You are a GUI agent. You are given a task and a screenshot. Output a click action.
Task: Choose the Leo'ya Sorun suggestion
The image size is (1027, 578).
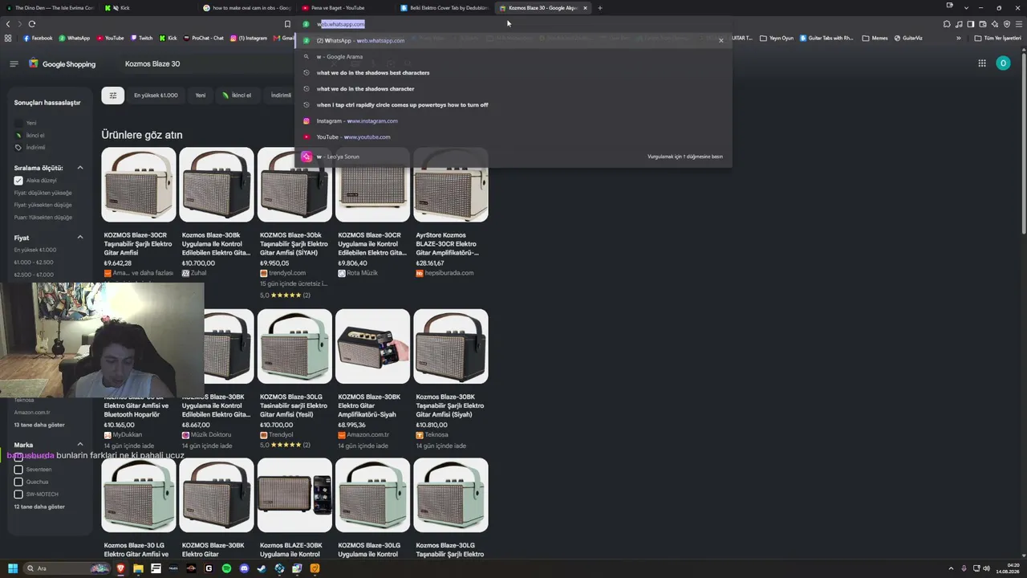coord(513,157)
